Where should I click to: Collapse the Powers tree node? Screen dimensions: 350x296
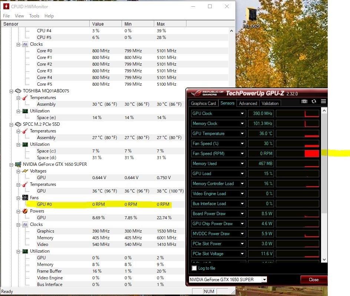[18, 211]
